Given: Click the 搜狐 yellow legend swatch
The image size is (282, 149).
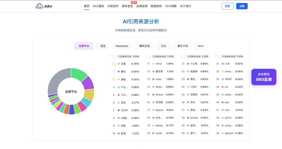Looking at the screenshot, I should 119,79.
